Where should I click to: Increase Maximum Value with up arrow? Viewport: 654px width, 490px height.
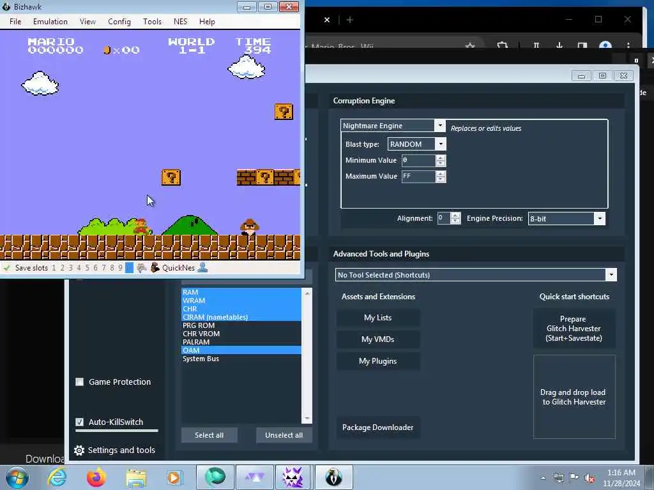[441, 174]
